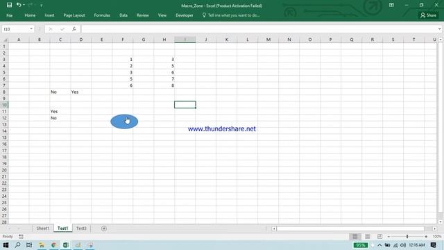Expand the Name Box dropdown arrow
The width and height of the screenshot is (444, 250).
(x=31, y=29)
